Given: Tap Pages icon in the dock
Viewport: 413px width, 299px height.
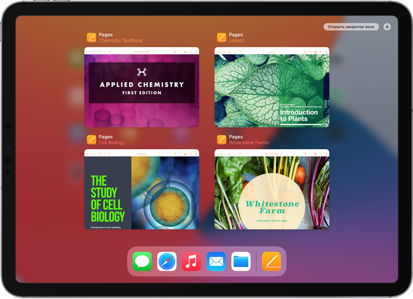Looking at the screenshot, I should coord(271,261).
